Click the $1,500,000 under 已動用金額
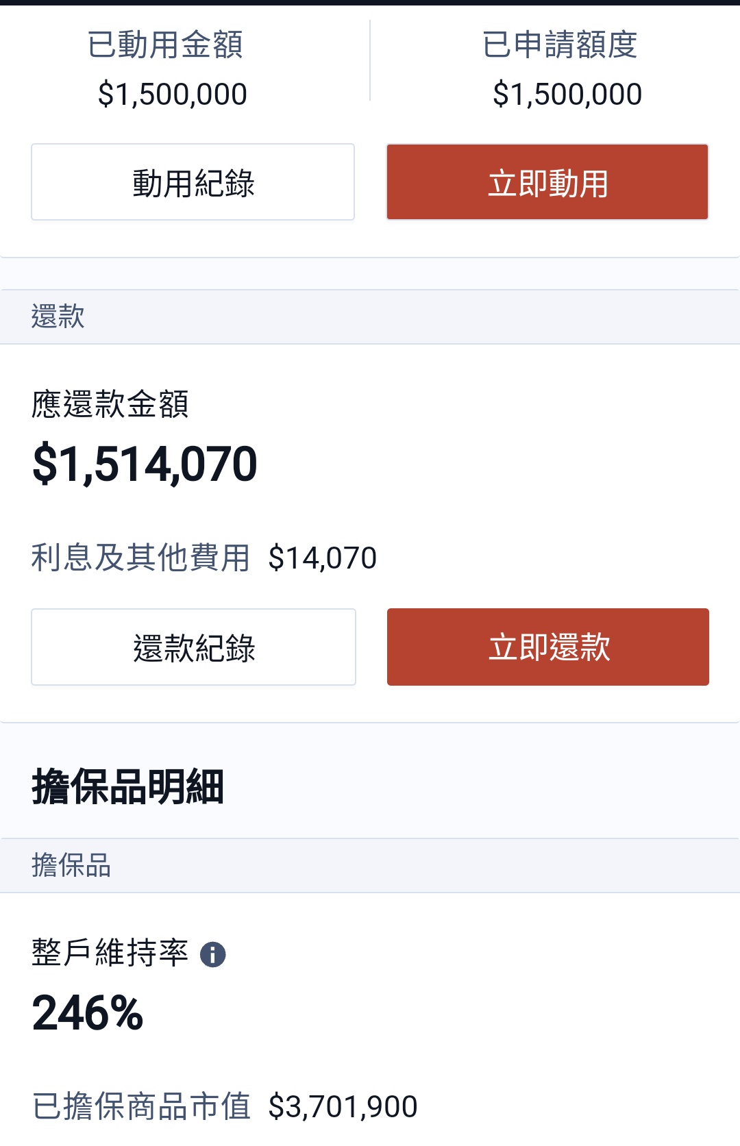Viewport: 740px width, 1146px height. [x=172, y=95]
